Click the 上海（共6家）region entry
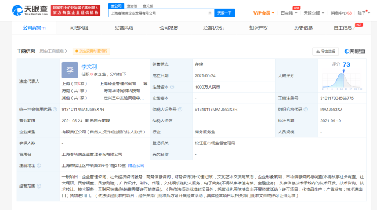This screenshot has height=210, width=377. (x=75, y=84)
